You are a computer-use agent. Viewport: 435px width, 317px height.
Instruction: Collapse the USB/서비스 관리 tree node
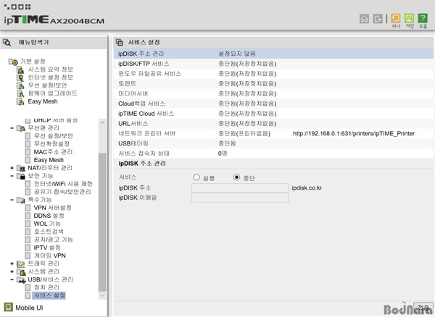(12, 280)
